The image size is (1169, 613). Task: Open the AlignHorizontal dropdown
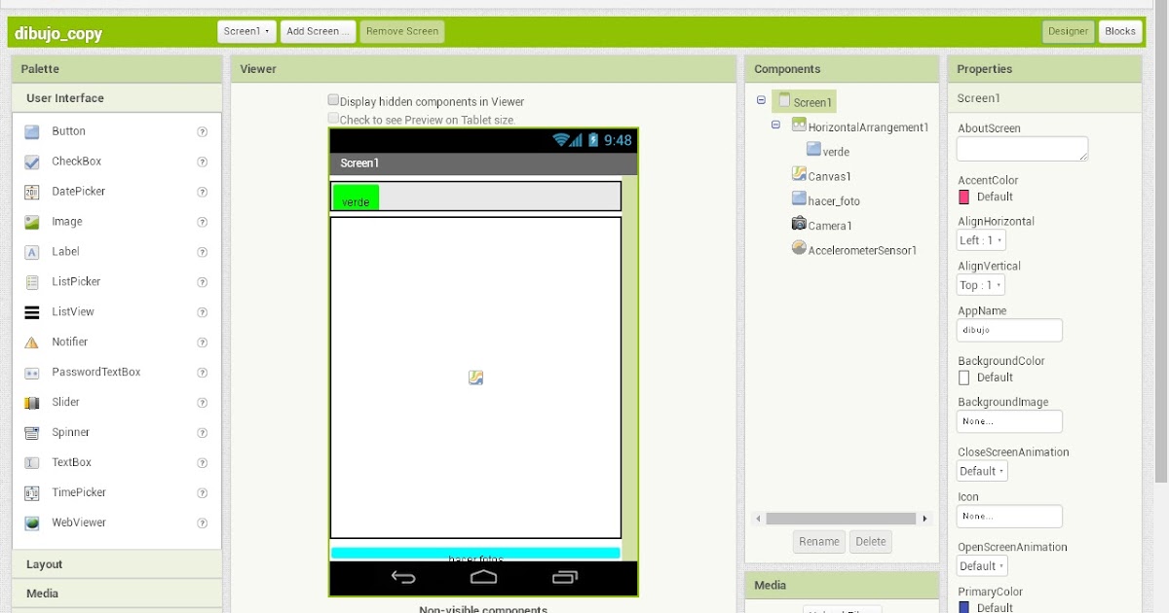[980, 239]
